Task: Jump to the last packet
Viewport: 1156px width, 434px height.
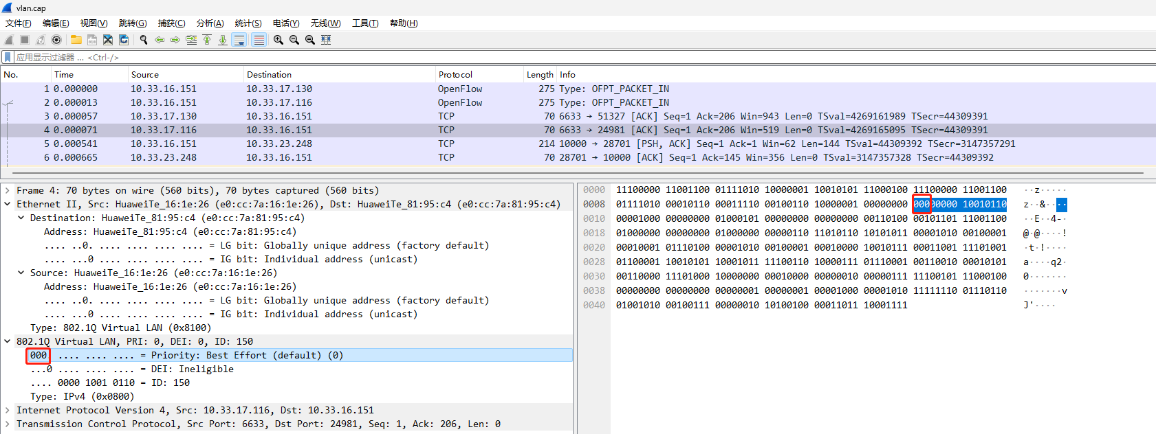Action: click(223, 40)
